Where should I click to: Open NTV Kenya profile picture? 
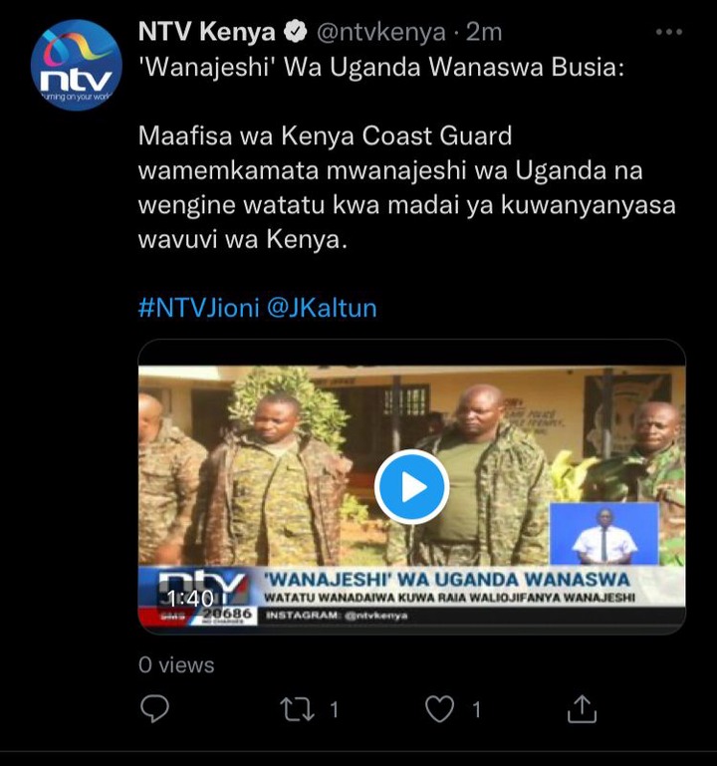(77, 65)
